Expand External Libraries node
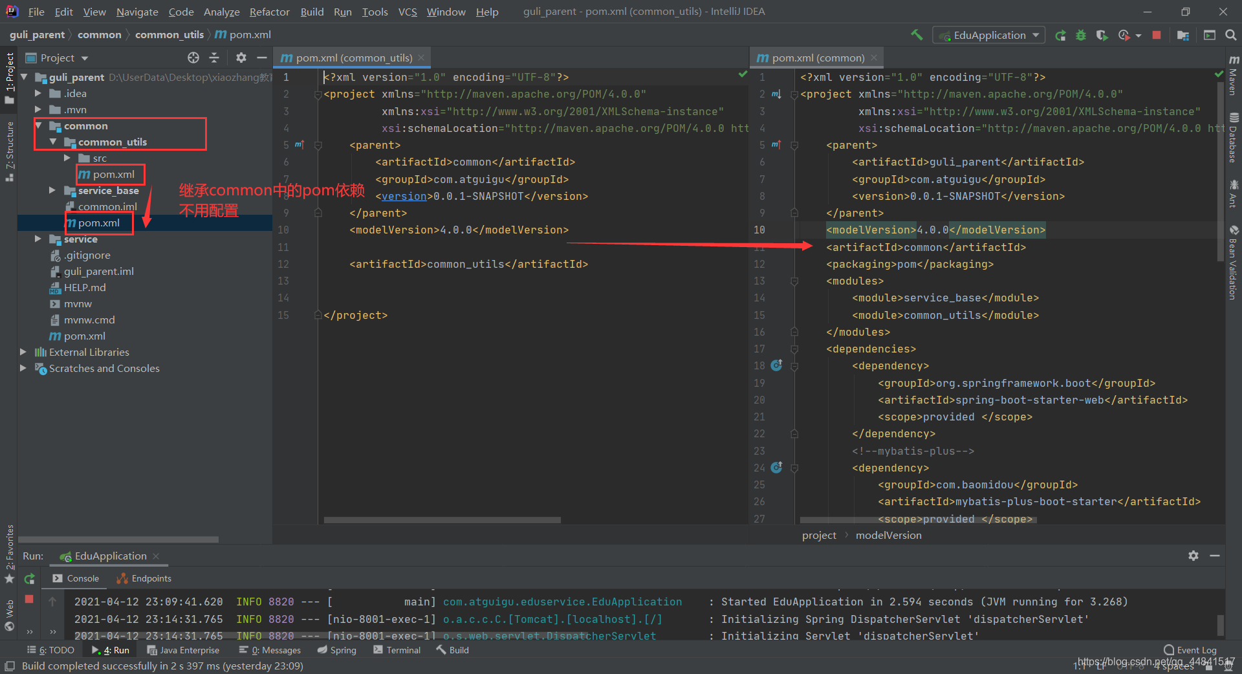1242x674 pixels. (x=23, y=352)
